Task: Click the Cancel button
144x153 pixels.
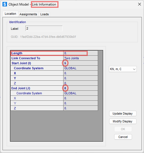Action: point(123,137)
